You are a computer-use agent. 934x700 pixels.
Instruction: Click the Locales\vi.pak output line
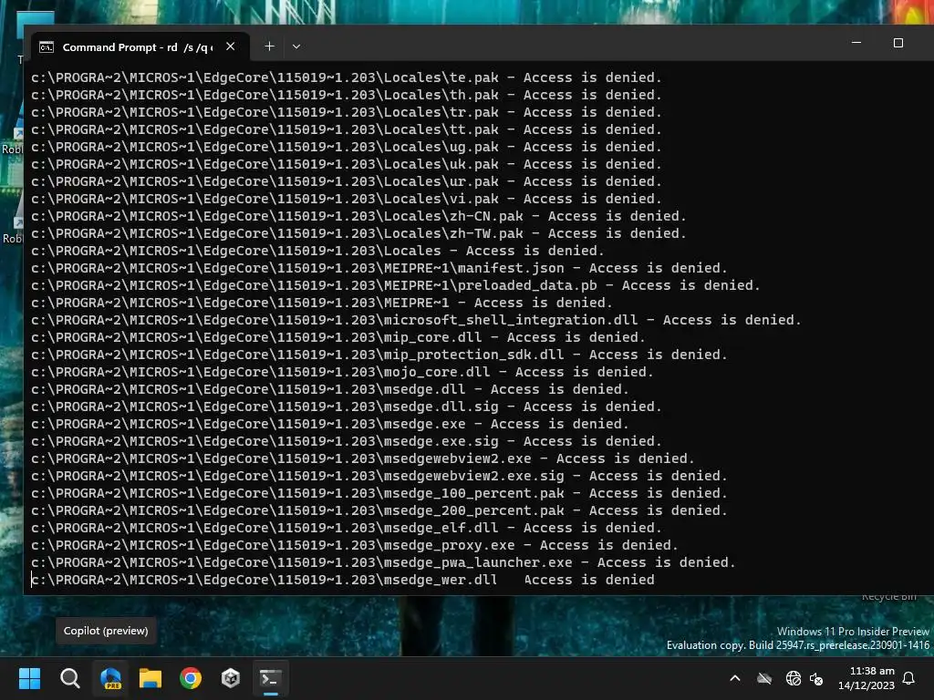tap(347, 199)
